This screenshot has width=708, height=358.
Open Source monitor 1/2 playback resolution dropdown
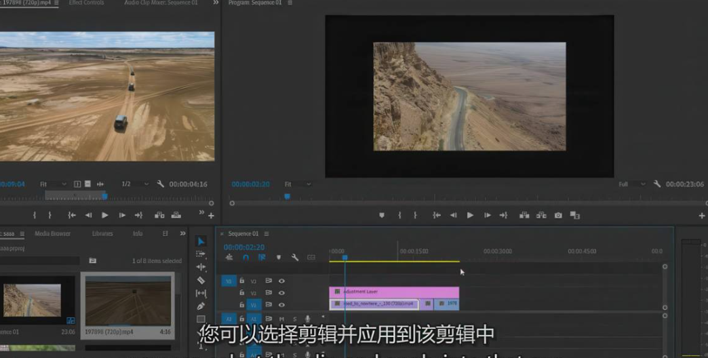[134, 184]
